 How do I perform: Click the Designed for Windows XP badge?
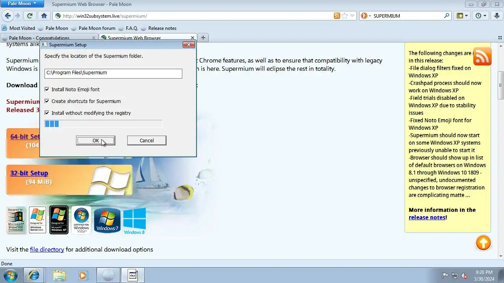(59, 220)
